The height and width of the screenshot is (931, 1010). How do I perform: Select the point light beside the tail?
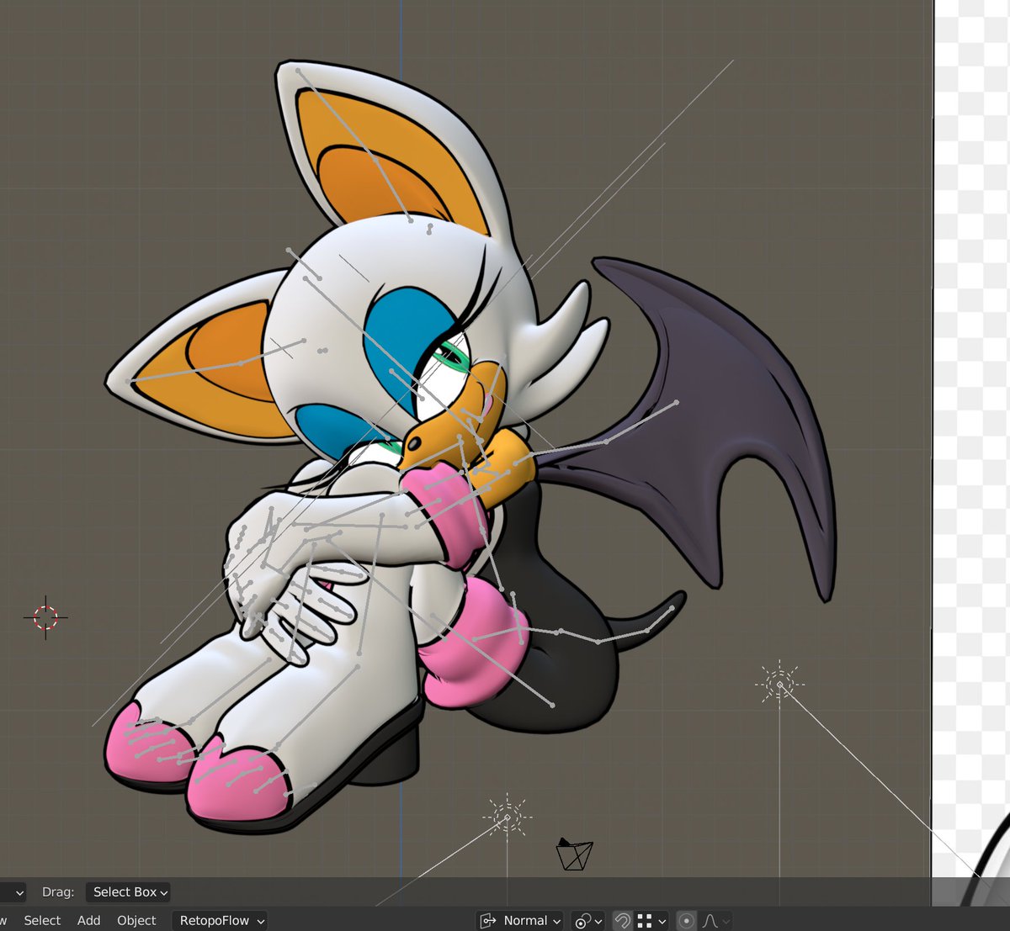[x=779, y=685]
